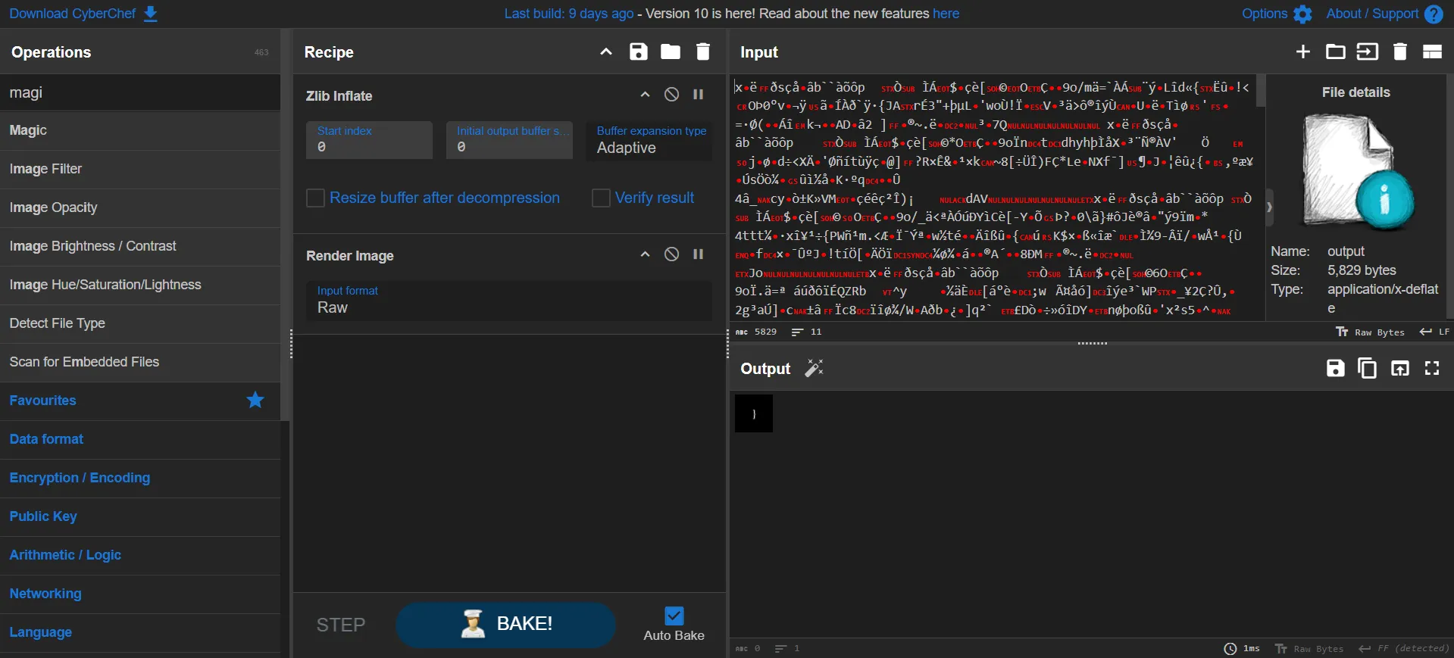Image resolution: width=1454 pixels, height=658 pixels.
Task: Reset the pane layout icon
Action: pos(1432,51)
